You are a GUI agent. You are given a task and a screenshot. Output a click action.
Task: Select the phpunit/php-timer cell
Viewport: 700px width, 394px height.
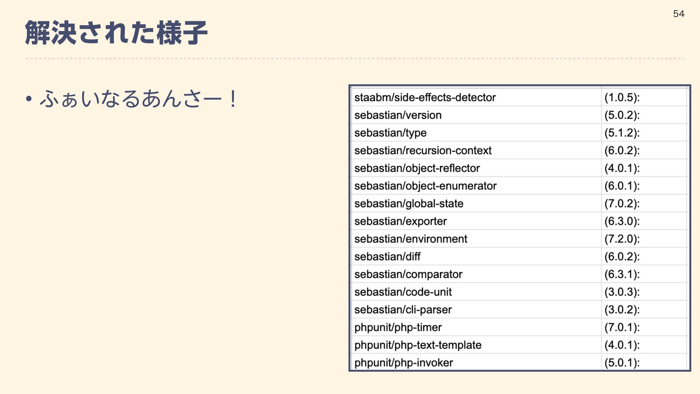coord(398,328)
